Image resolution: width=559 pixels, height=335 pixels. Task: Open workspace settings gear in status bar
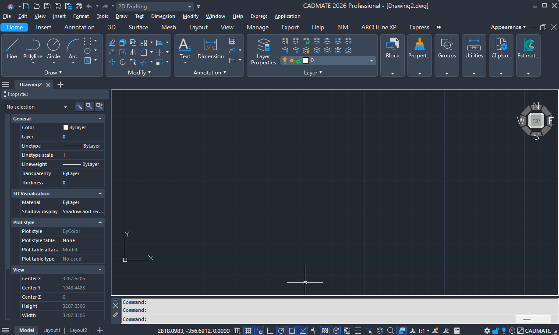click(x=487, y=331)
